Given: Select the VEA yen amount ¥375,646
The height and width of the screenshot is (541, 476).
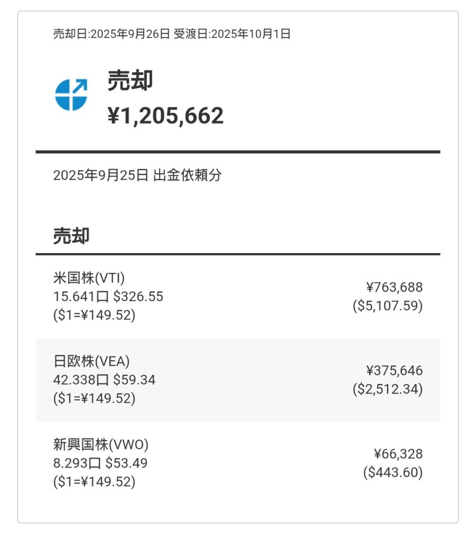Looking at the screenshot, I should pyautogui.click(x=394, y=371).
